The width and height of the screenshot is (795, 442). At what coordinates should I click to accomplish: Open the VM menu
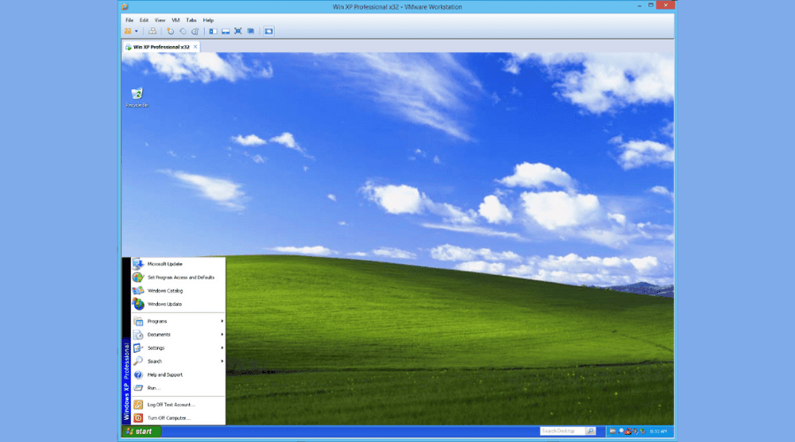(176, 20)
